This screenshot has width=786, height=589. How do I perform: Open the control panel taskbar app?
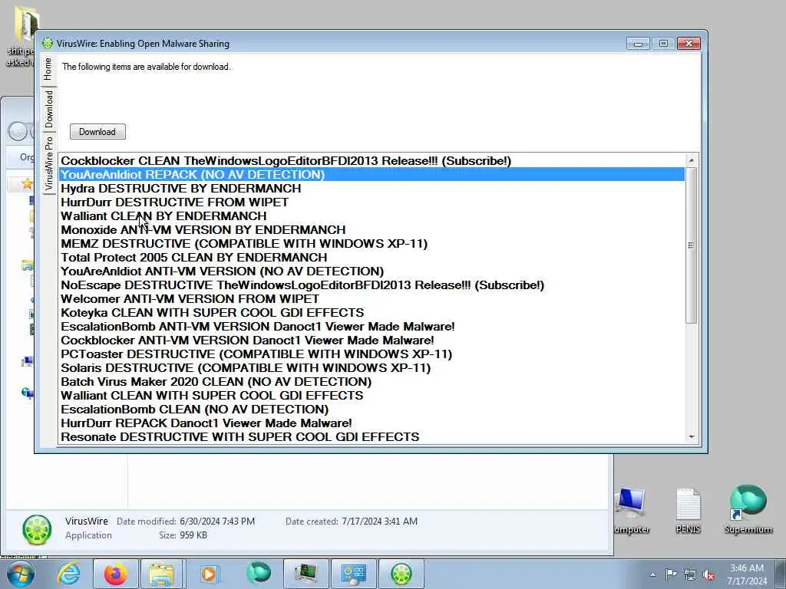click(x=353, y=574)
